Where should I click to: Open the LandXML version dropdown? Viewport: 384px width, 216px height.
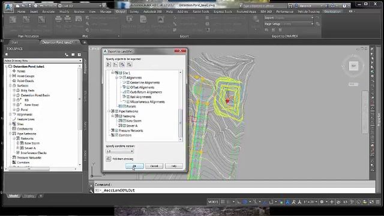tap(120, 151)
